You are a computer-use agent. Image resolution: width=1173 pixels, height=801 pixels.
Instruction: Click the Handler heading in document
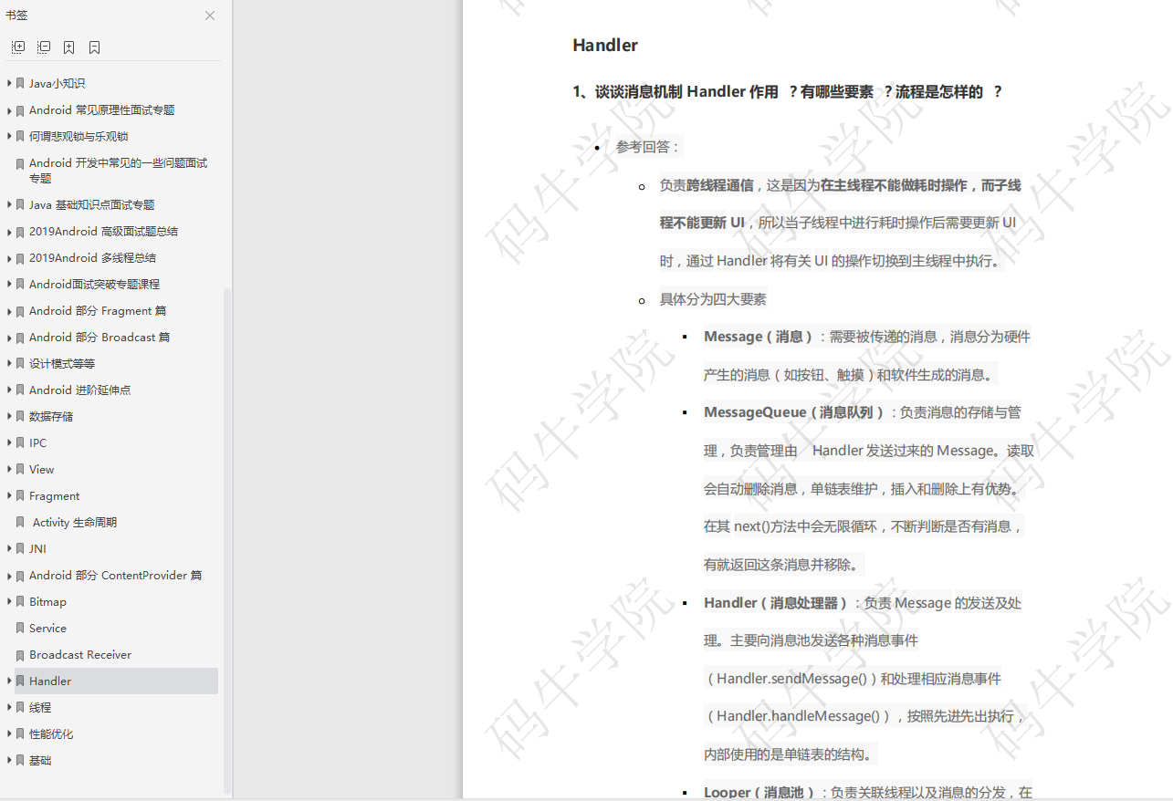(x=605, y=45)
